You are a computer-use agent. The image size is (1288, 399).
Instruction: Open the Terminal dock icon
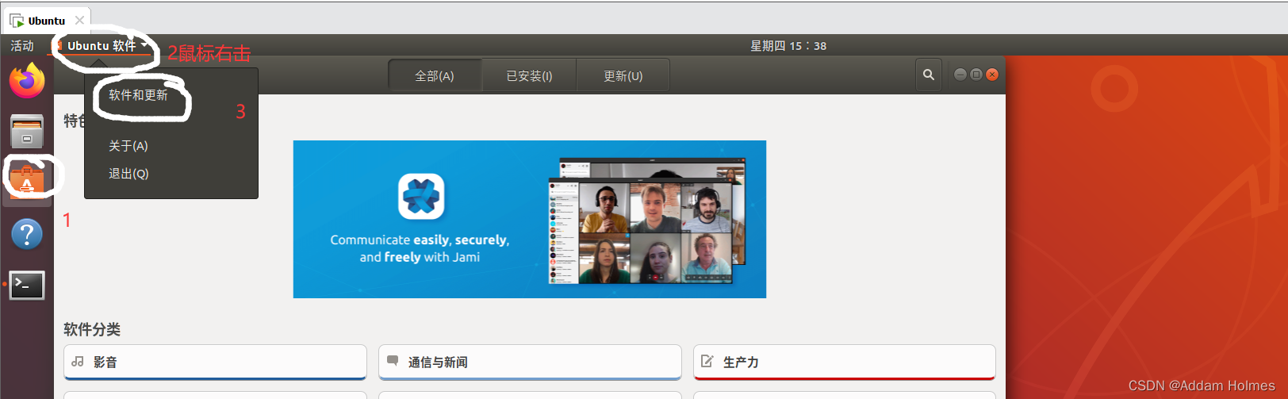tap(27, 286)
